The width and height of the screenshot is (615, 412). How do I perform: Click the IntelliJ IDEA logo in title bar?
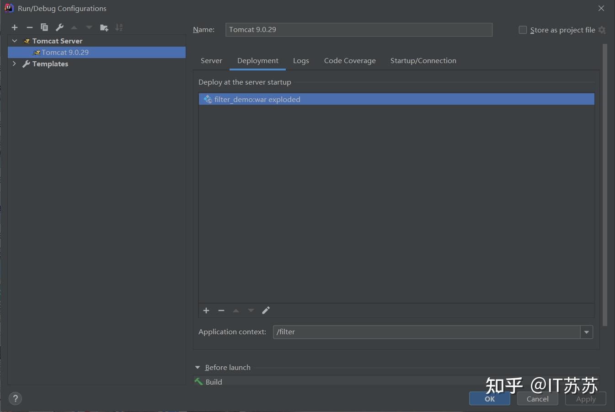click(x=9, y=8)
